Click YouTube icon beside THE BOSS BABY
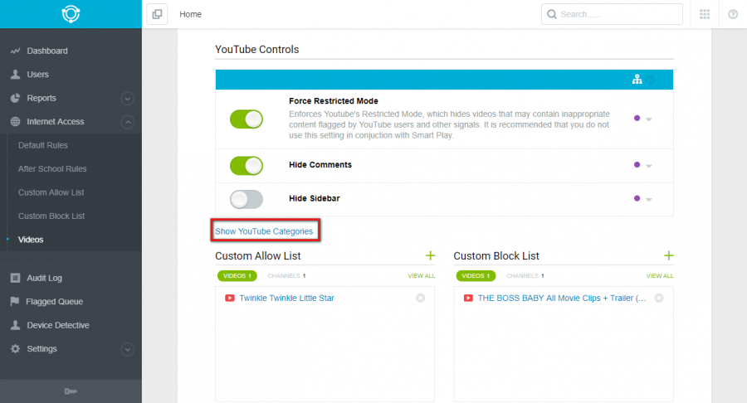Viewport: 747px width, 403px height. coord(468,298)
